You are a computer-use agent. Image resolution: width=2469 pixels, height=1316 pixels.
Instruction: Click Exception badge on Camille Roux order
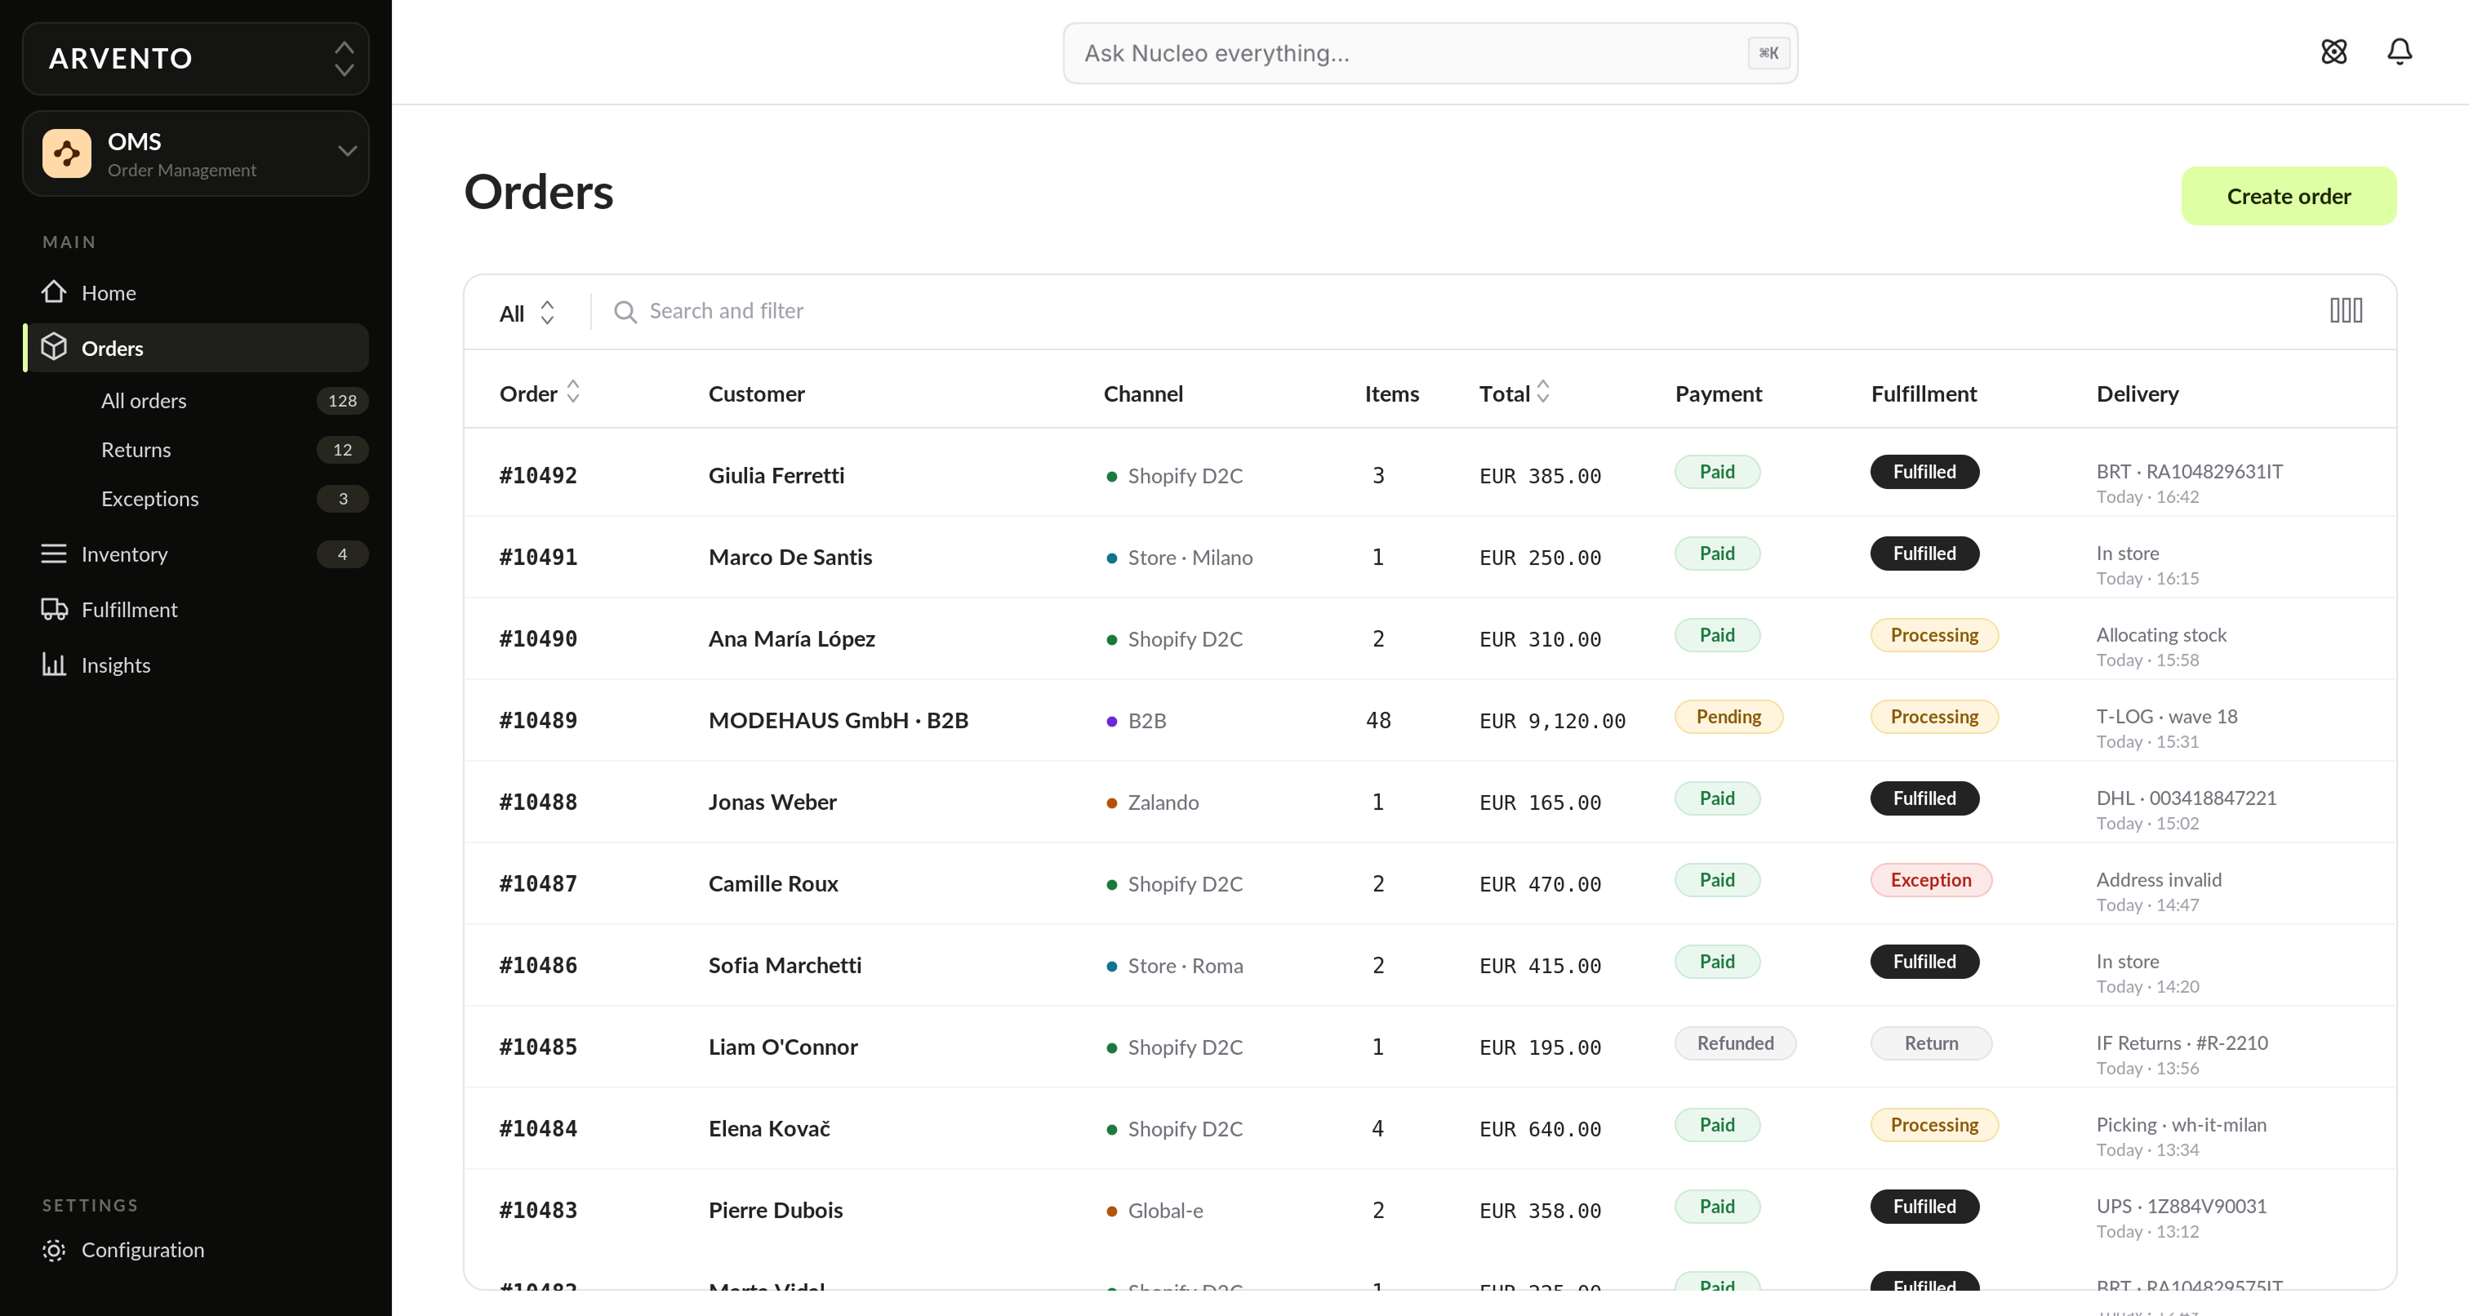coord(1930,879)
